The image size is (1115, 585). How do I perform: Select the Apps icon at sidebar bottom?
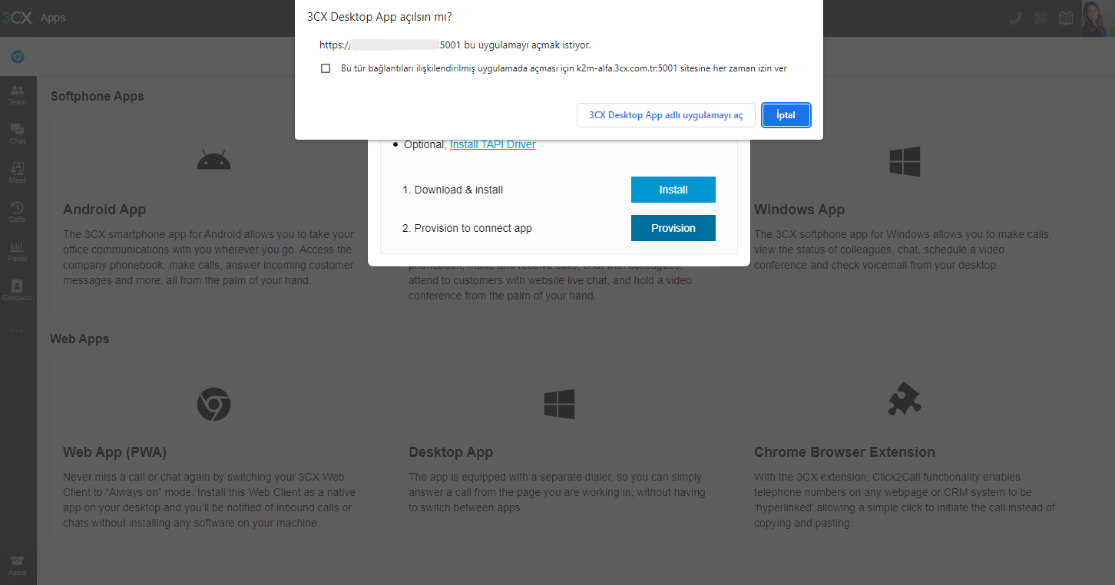(x=17, y=565)
